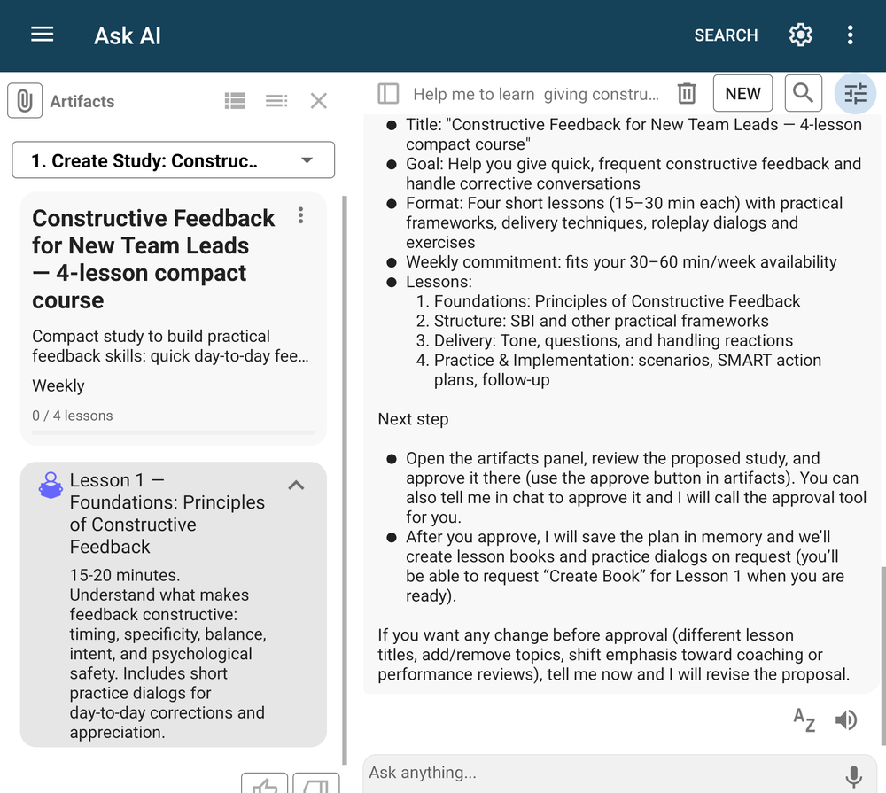
Task: Click the Lesson 1 reading person icon
Action: pyautogui.click(x=51, y=485)
